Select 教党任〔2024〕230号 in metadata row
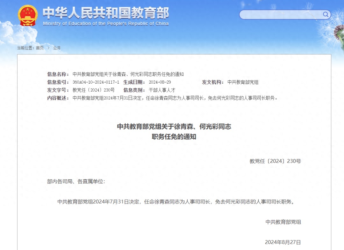This screenshot has width=344, height=250. [x=94, y=90]
